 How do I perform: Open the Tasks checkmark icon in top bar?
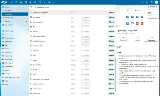coord(54,2)
